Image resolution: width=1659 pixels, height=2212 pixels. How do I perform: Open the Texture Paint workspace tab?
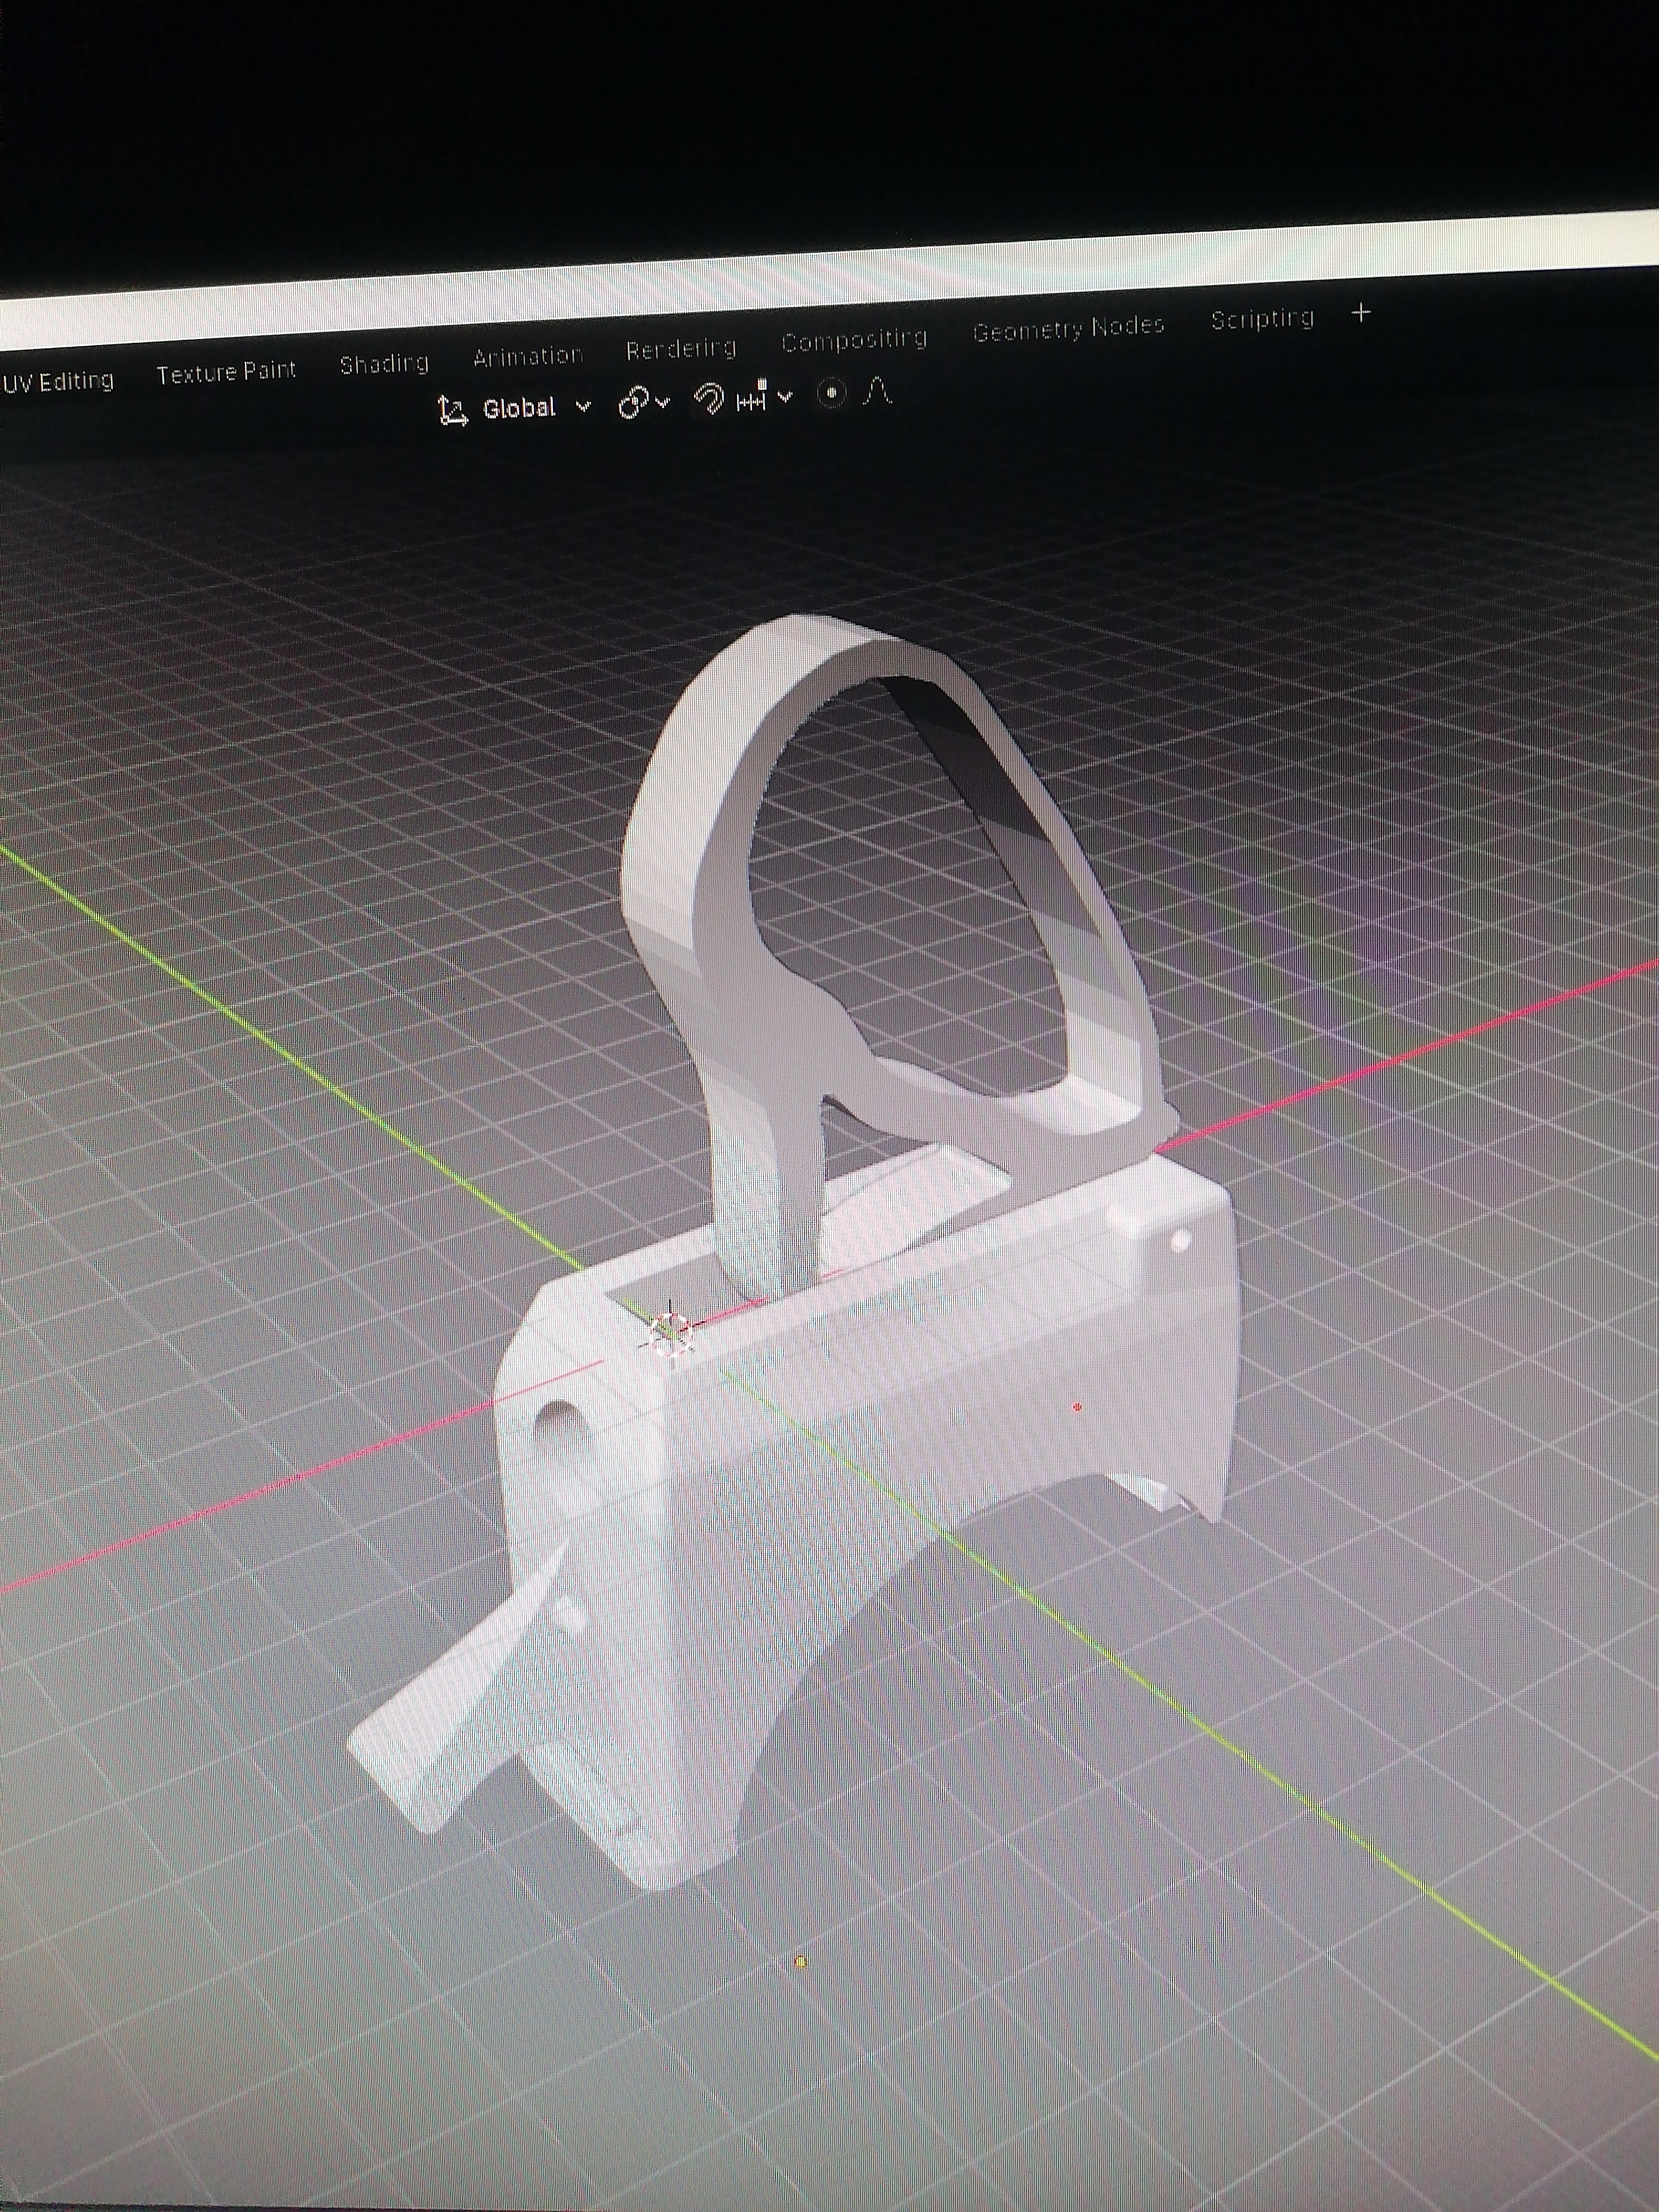coord(226,373)
